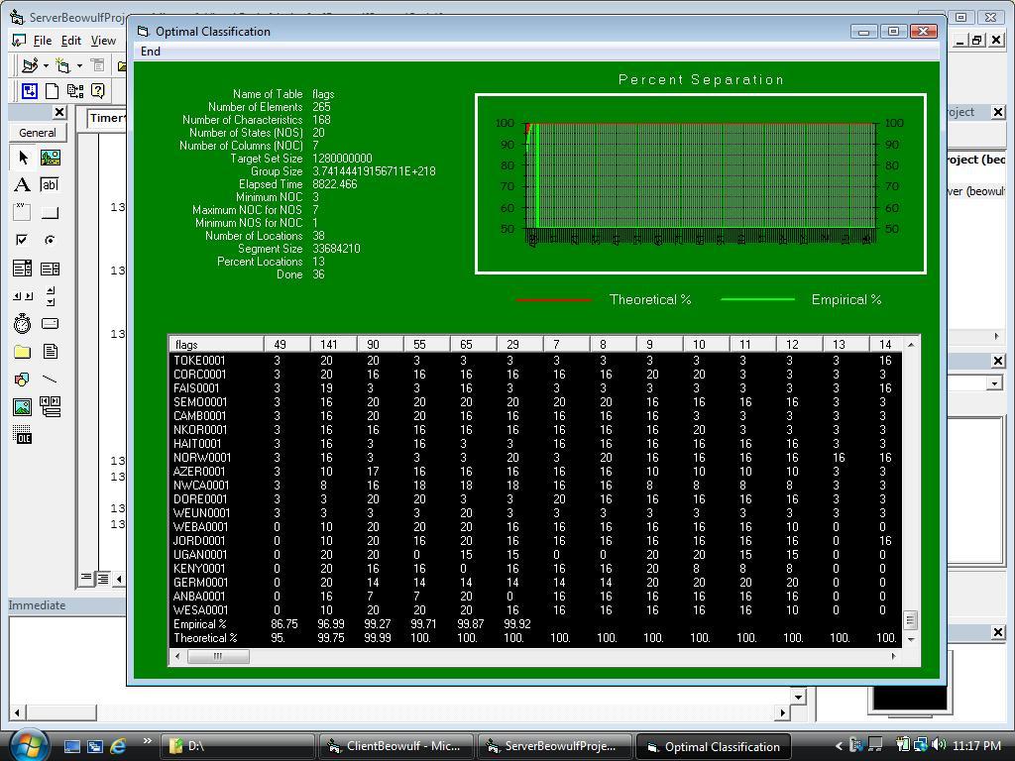Screen dimensions: 1015x761
Task: Open the File menu
Action: (42, 41)
